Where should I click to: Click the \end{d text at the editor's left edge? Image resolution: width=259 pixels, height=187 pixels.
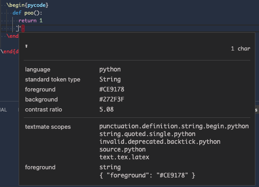10,51
